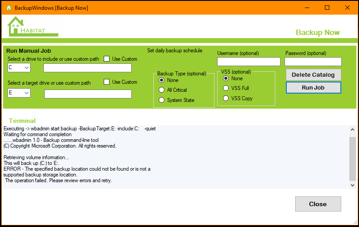Screen dimensions: 359x227
Task: Click the Password input field
Action: coord(313,62)
